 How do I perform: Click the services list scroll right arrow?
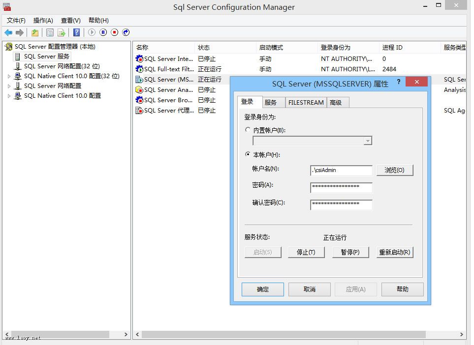point(461,335)
